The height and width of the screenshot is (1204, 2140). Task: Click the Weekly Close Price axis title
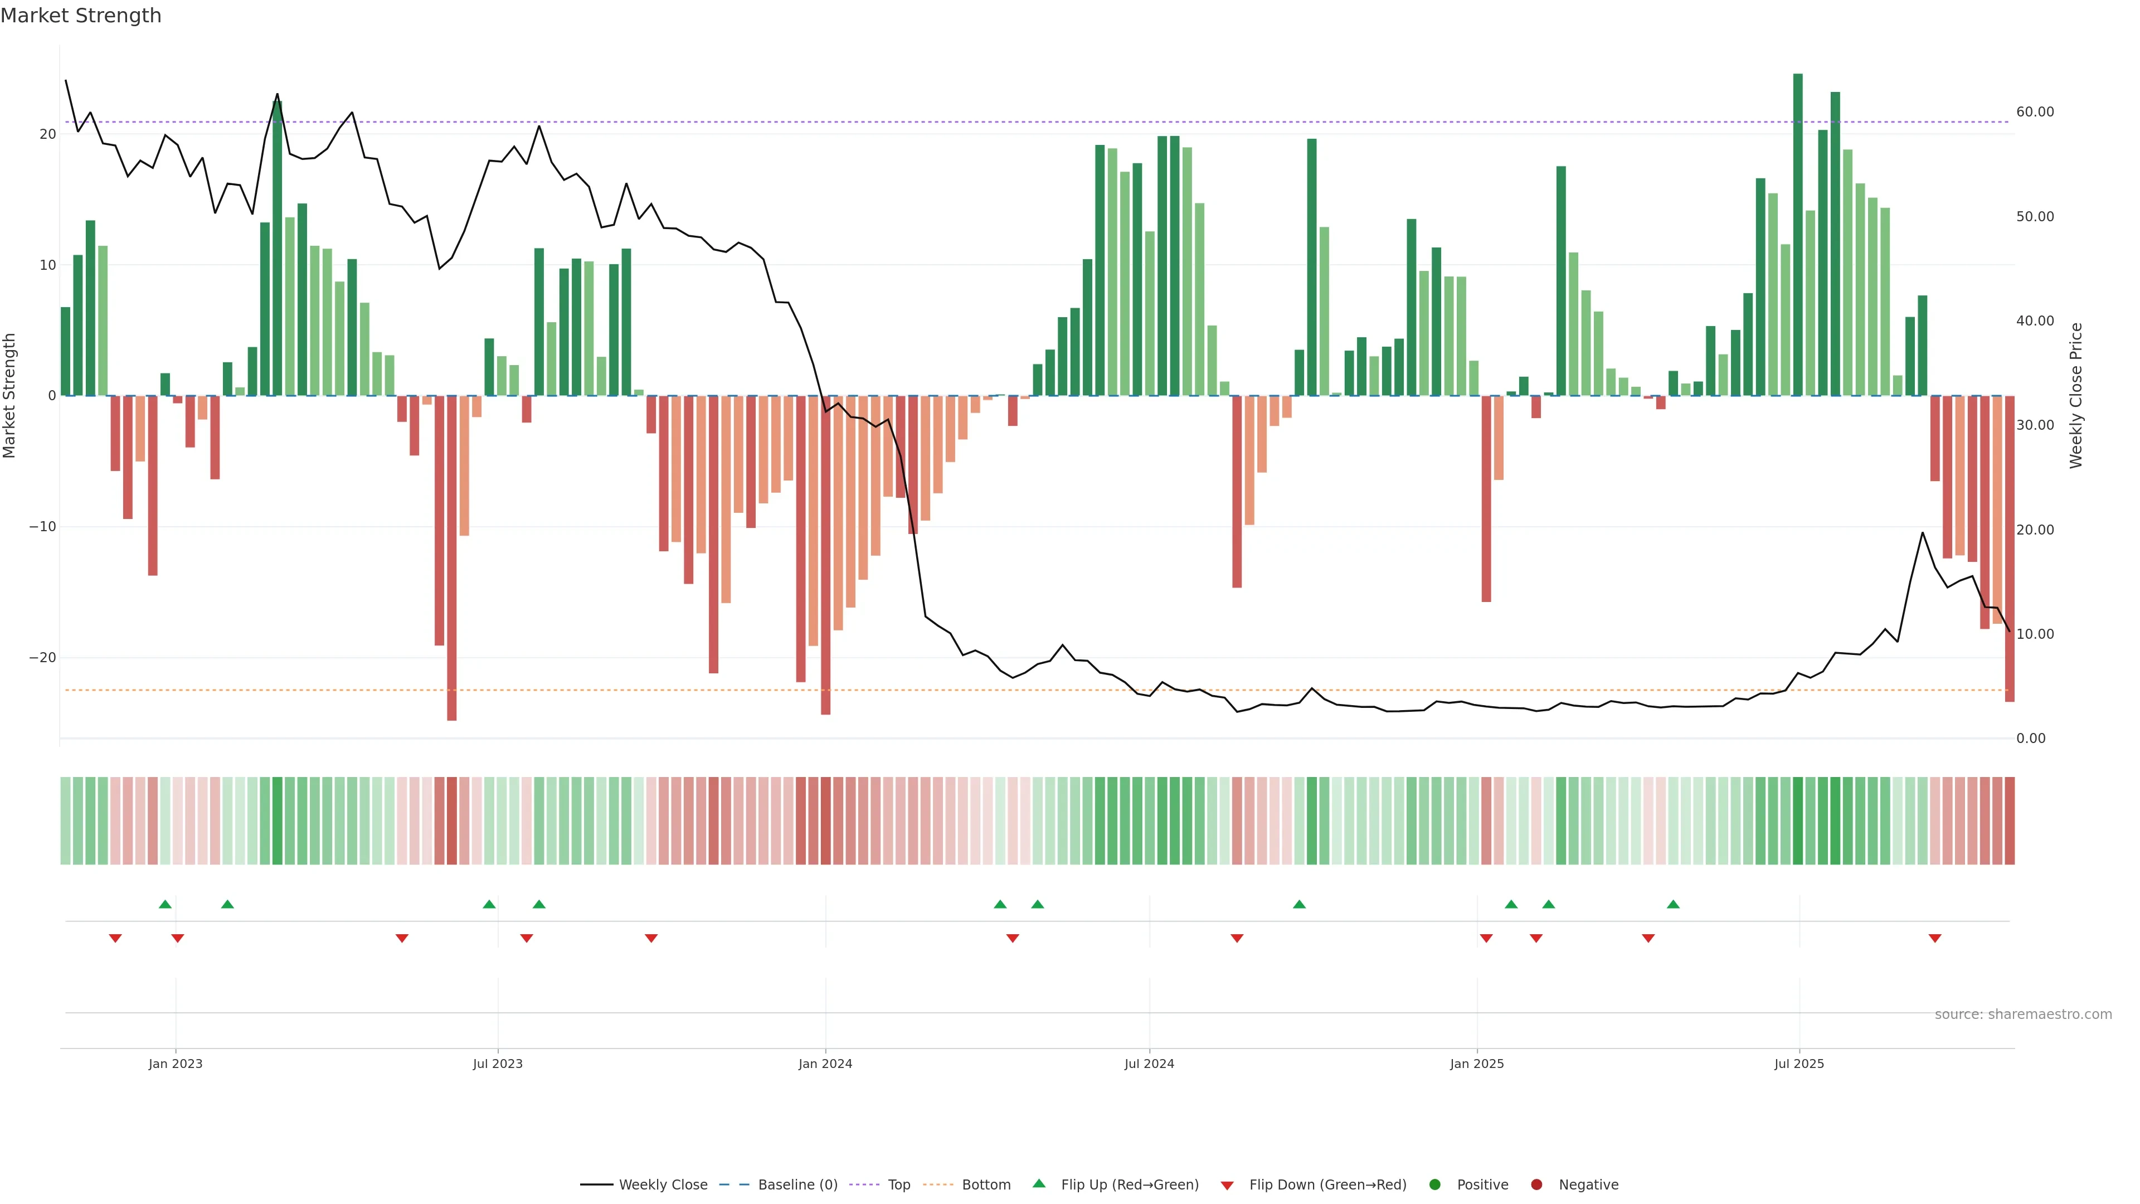tap(2076, 396)
